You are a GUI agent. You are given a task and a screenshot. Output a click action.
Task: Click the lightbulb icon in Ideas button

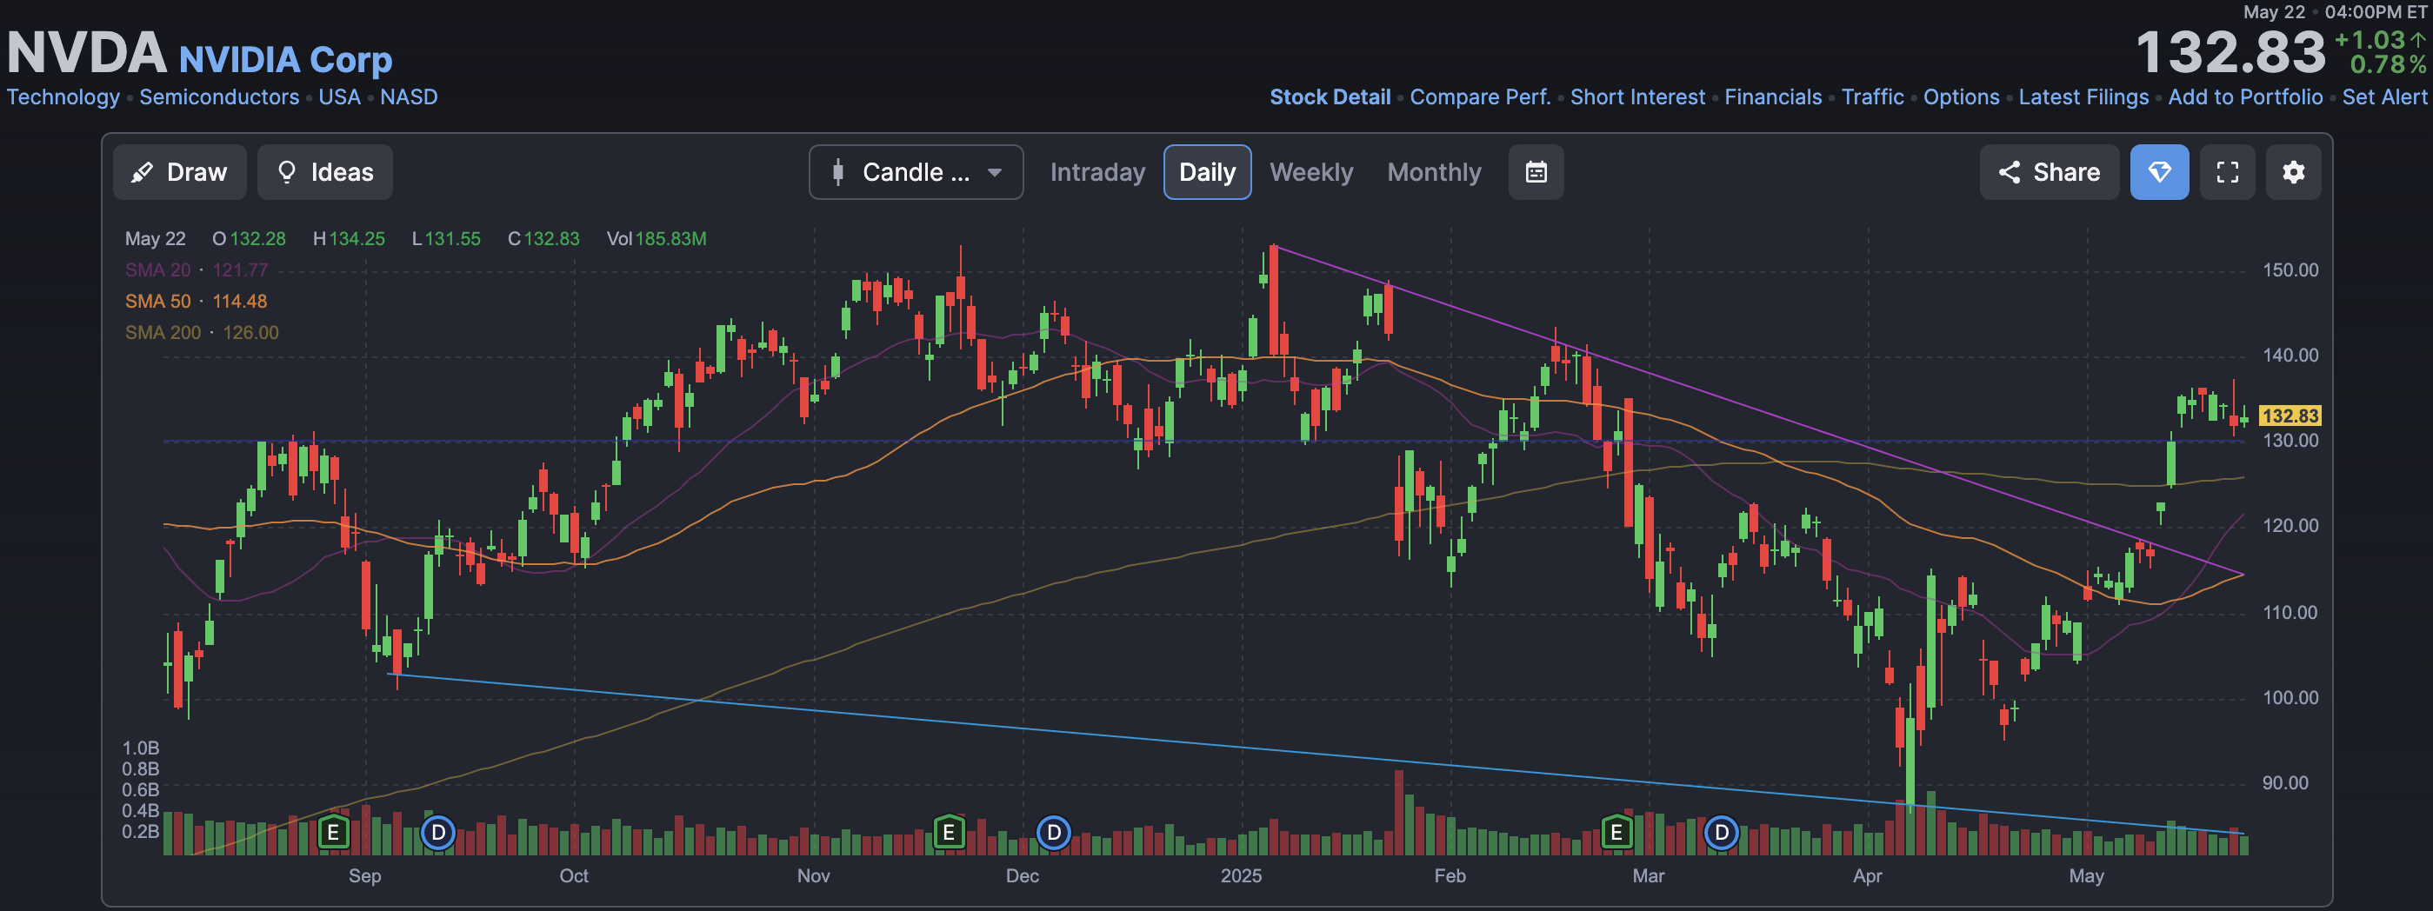[x=286, y=172]
